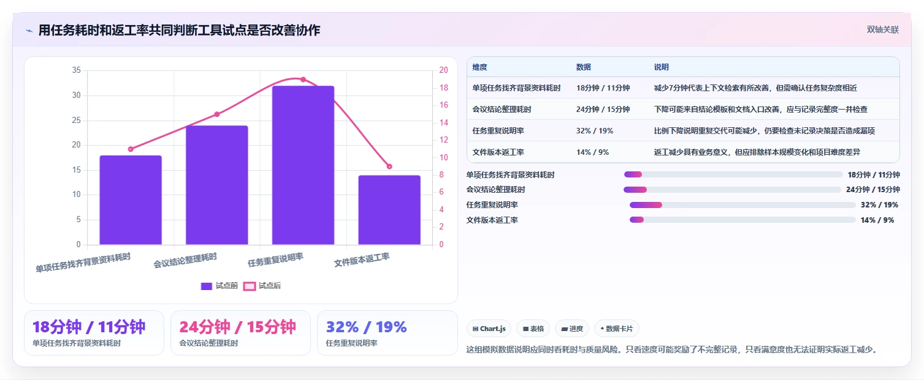Click the 32% / 19% data card
Viewport: 924px width, 380px height.
[388, 333]
